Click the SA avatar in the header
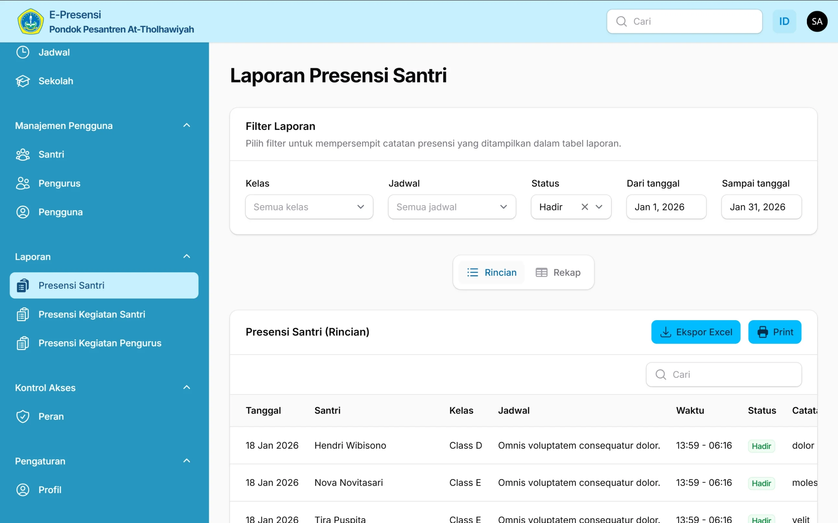Image resolution: width=838 pixels, height=523 pixels. 817,21
